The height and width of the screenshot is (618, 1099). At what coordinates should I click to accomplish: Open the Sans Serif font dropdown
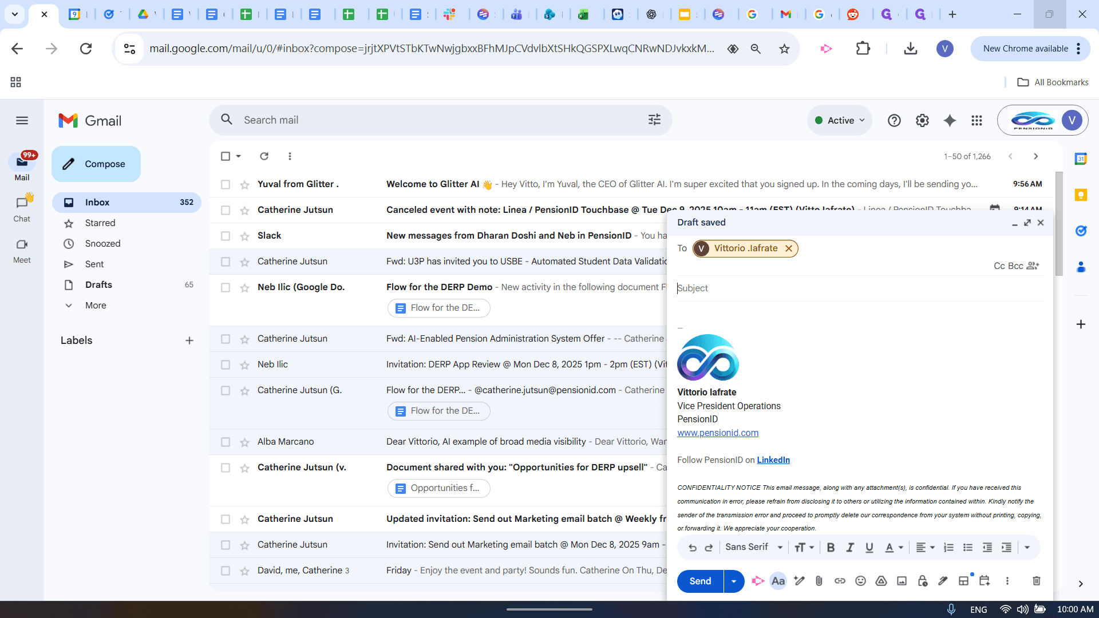[x=754, y=548]
